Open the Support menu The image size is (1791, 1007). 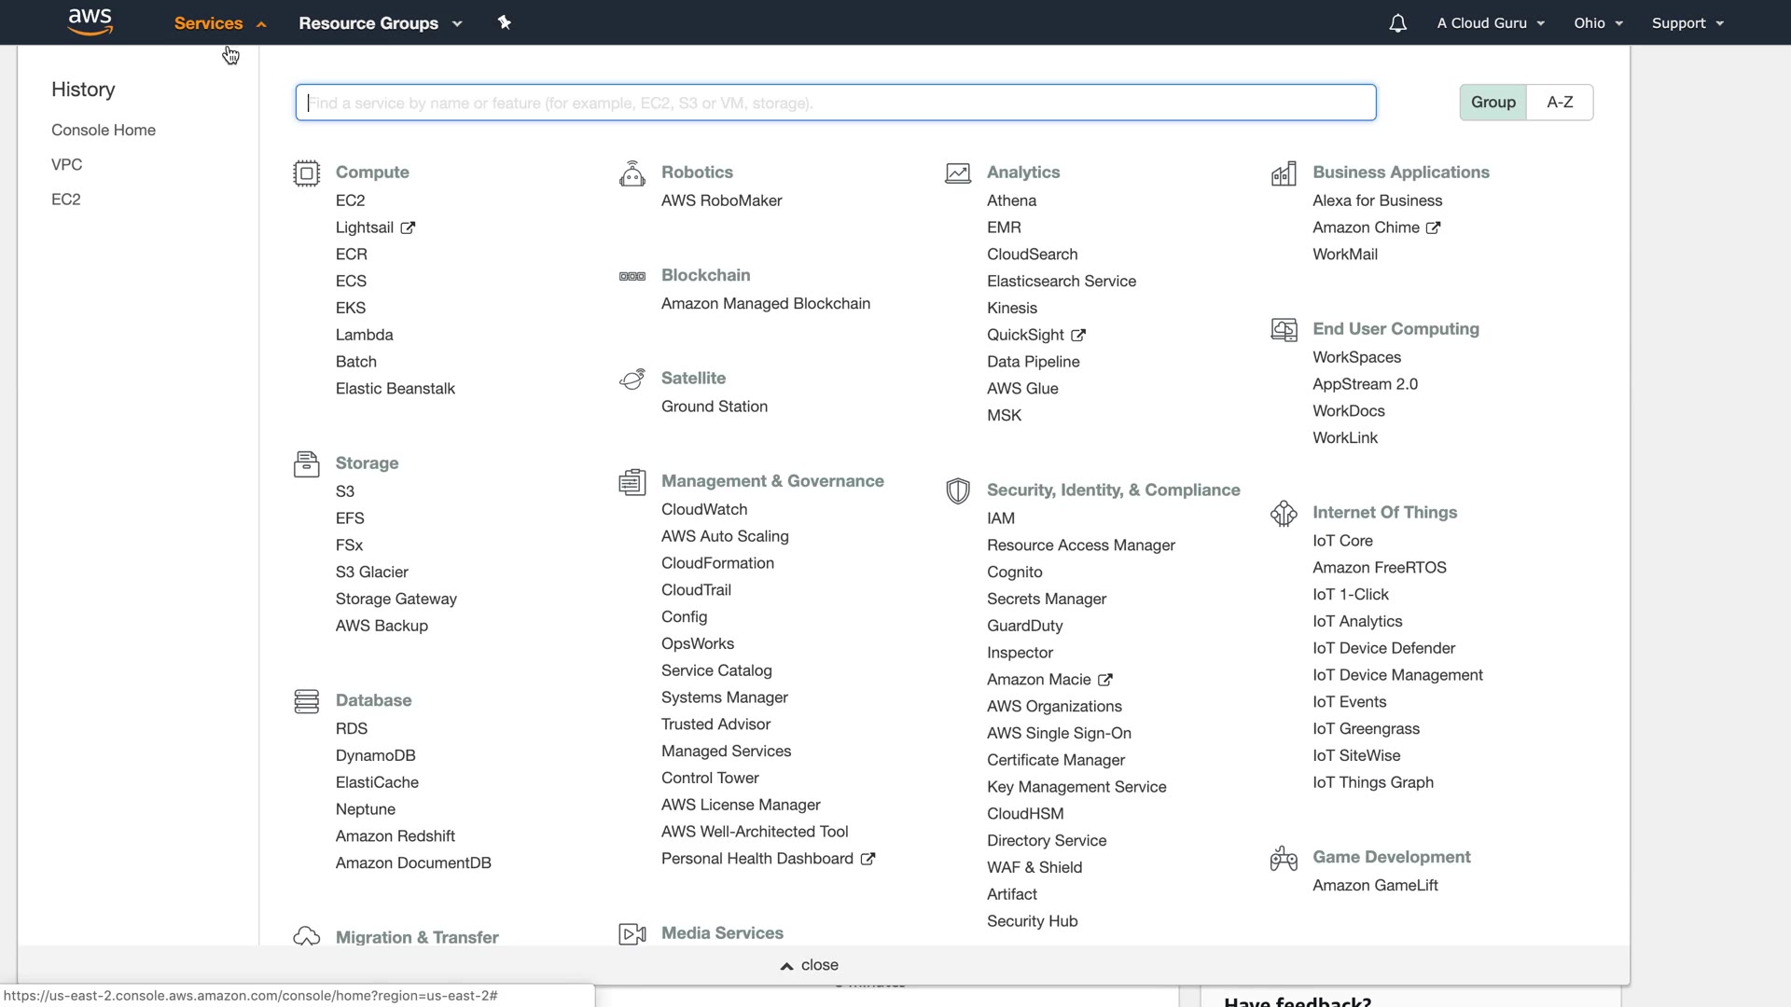pos(1687,23)
